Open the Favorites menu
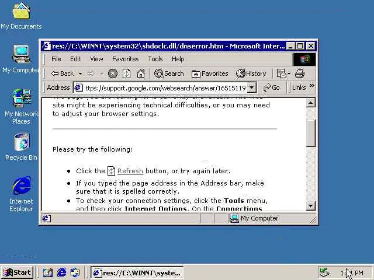Viewport: 374px width, 280px height. point(126,59)
